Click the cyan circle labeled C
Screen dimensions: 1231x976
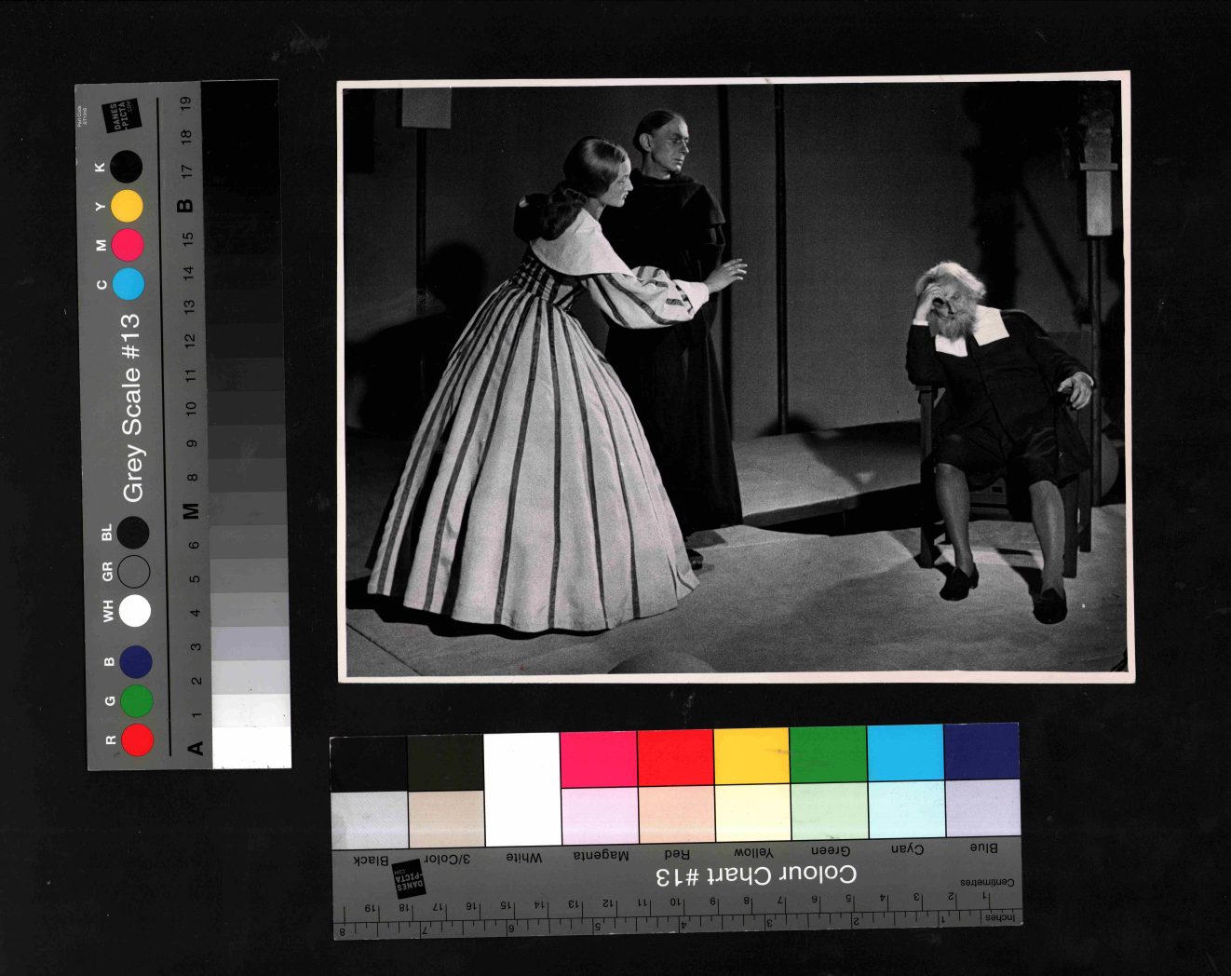129,284
